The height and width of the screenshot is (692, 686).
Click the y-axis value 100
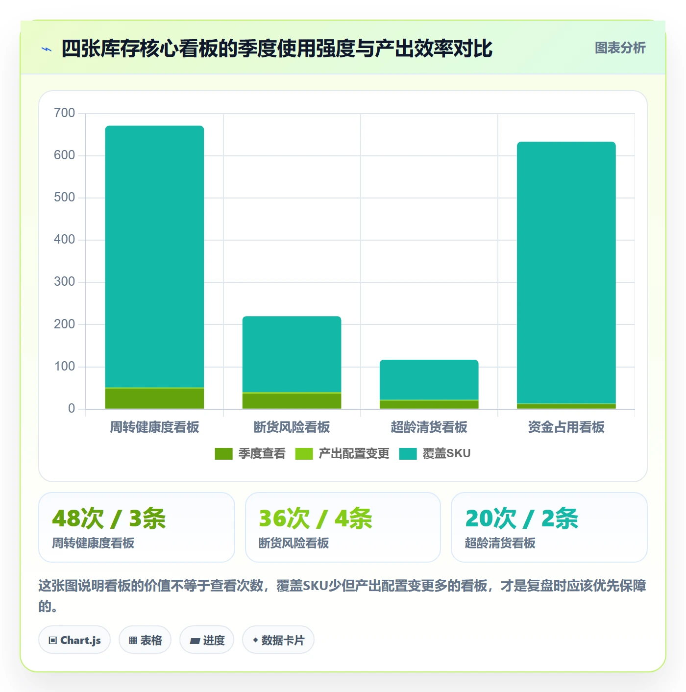64,367
